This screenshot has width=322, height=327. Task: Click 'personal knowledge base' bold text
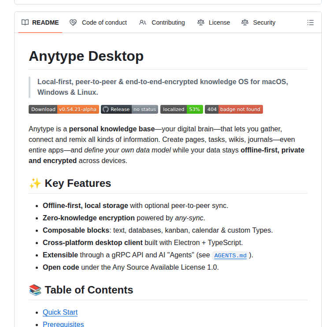click(112, 129)
